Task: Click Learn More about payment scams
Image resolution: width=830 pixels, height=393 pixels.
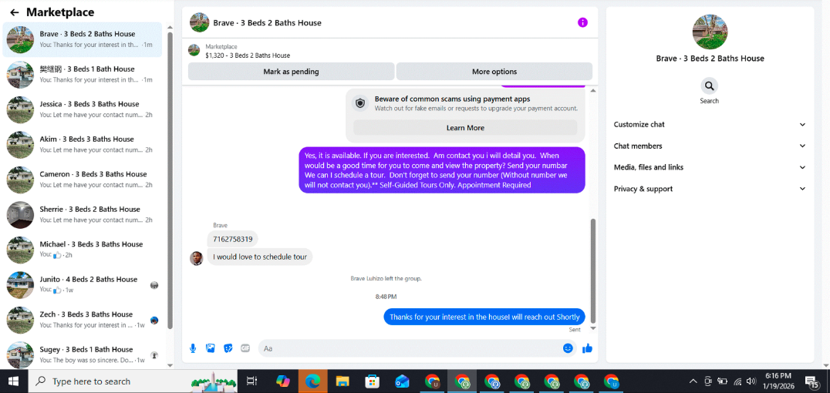Action: point(465,127)
